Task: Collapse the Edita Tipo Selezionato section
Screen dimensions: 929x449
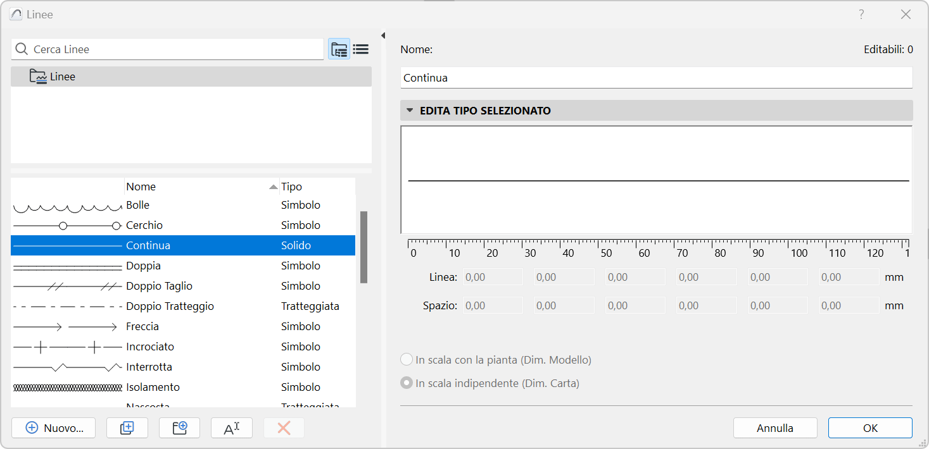Action: pos(410,111)
